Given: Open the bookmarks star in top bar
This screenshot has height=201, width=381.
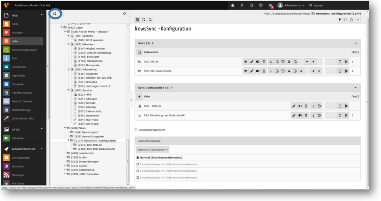Looking at the screenshot, I should point(233,5).
